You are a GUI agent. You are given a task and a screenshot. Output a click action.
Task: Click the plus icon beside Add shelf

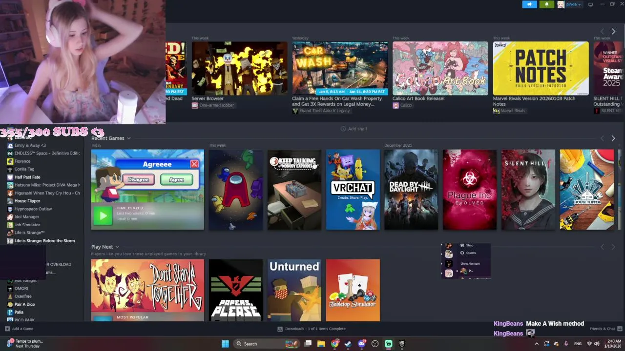click(343, 129)
